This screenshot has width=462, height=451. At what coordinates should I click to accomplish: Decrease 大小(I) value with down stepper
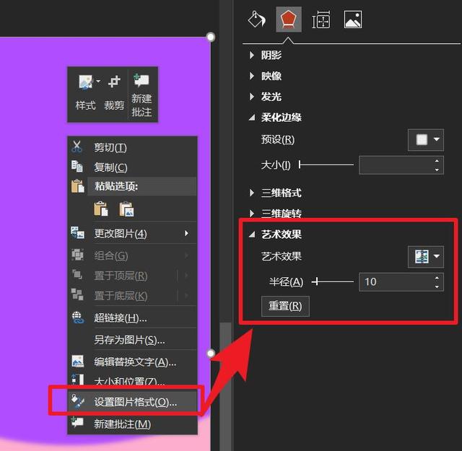click(437, 170)
